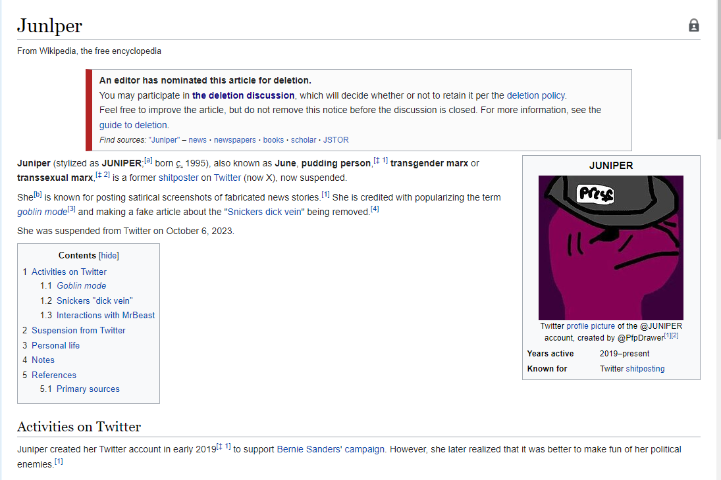Click the vertical scrollbar thumb
The height and width of the screenshot is (480, 721).
coord(718,69)
